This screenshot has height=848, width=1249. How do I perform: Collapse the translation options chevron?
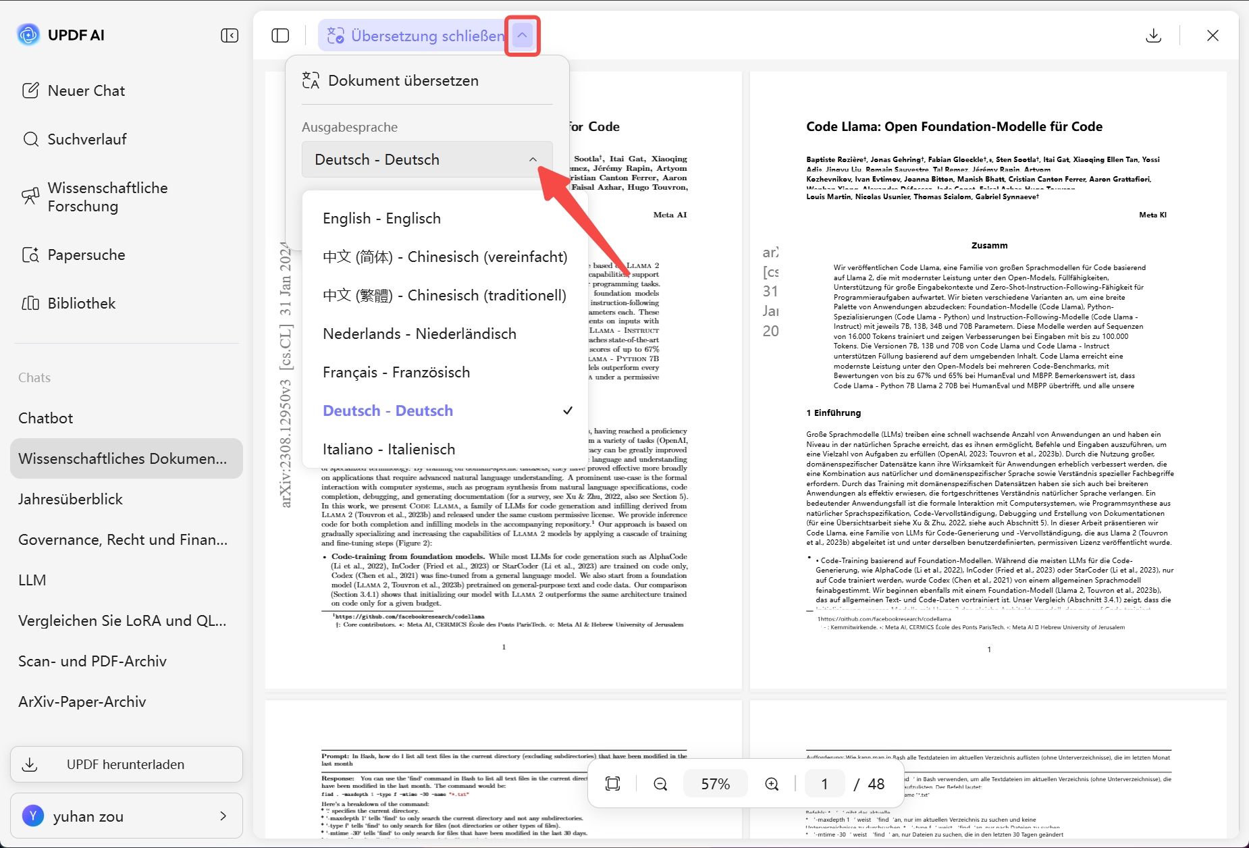(523, 35)
